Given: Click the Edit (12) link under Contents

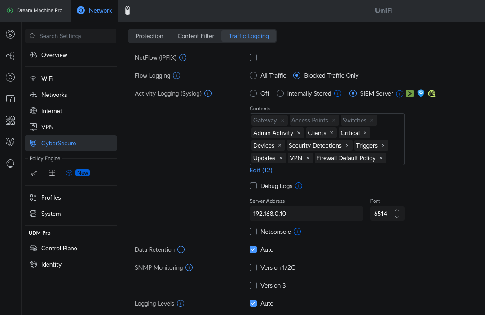Looking at the screenshot, I should coord(261,170).
